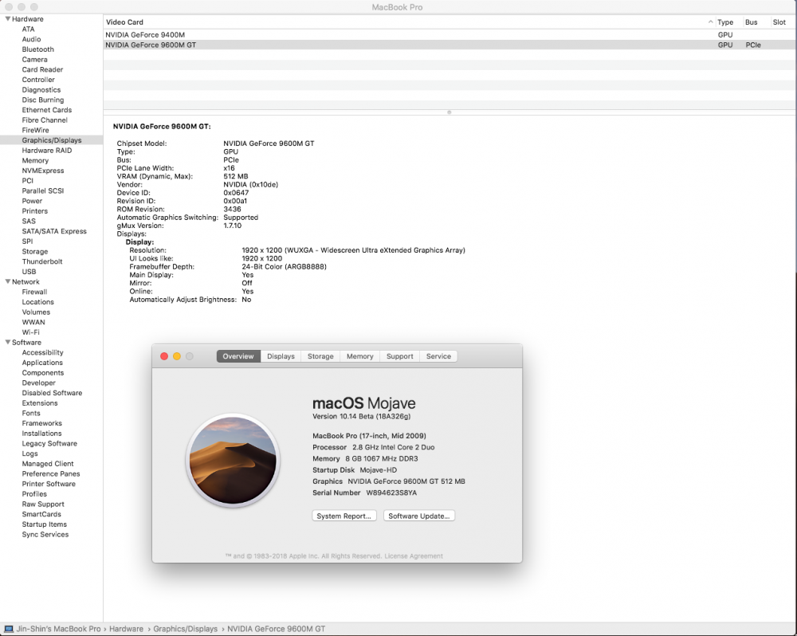
Task: Click the Type column header
Action: coord(725,22)
